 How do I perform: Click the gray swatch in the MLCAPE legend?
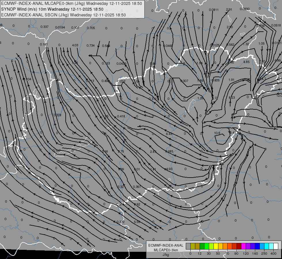click(x=188, y=246)
